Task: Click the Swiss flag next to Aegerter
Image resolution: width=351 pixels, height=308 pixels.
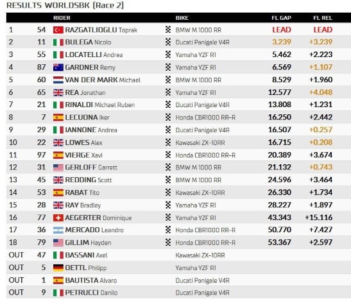Action: (58, 218)
